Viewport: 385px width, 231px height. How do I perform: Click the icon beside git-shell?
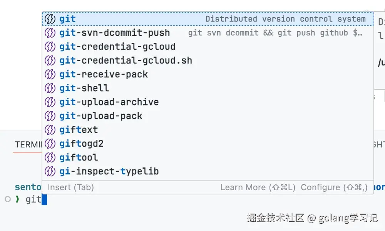[50, 88]
